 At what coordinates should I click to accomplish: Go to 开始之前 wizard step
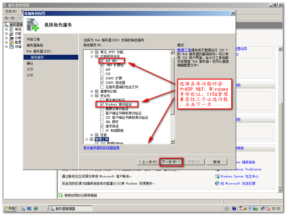[x=33, y=39]
